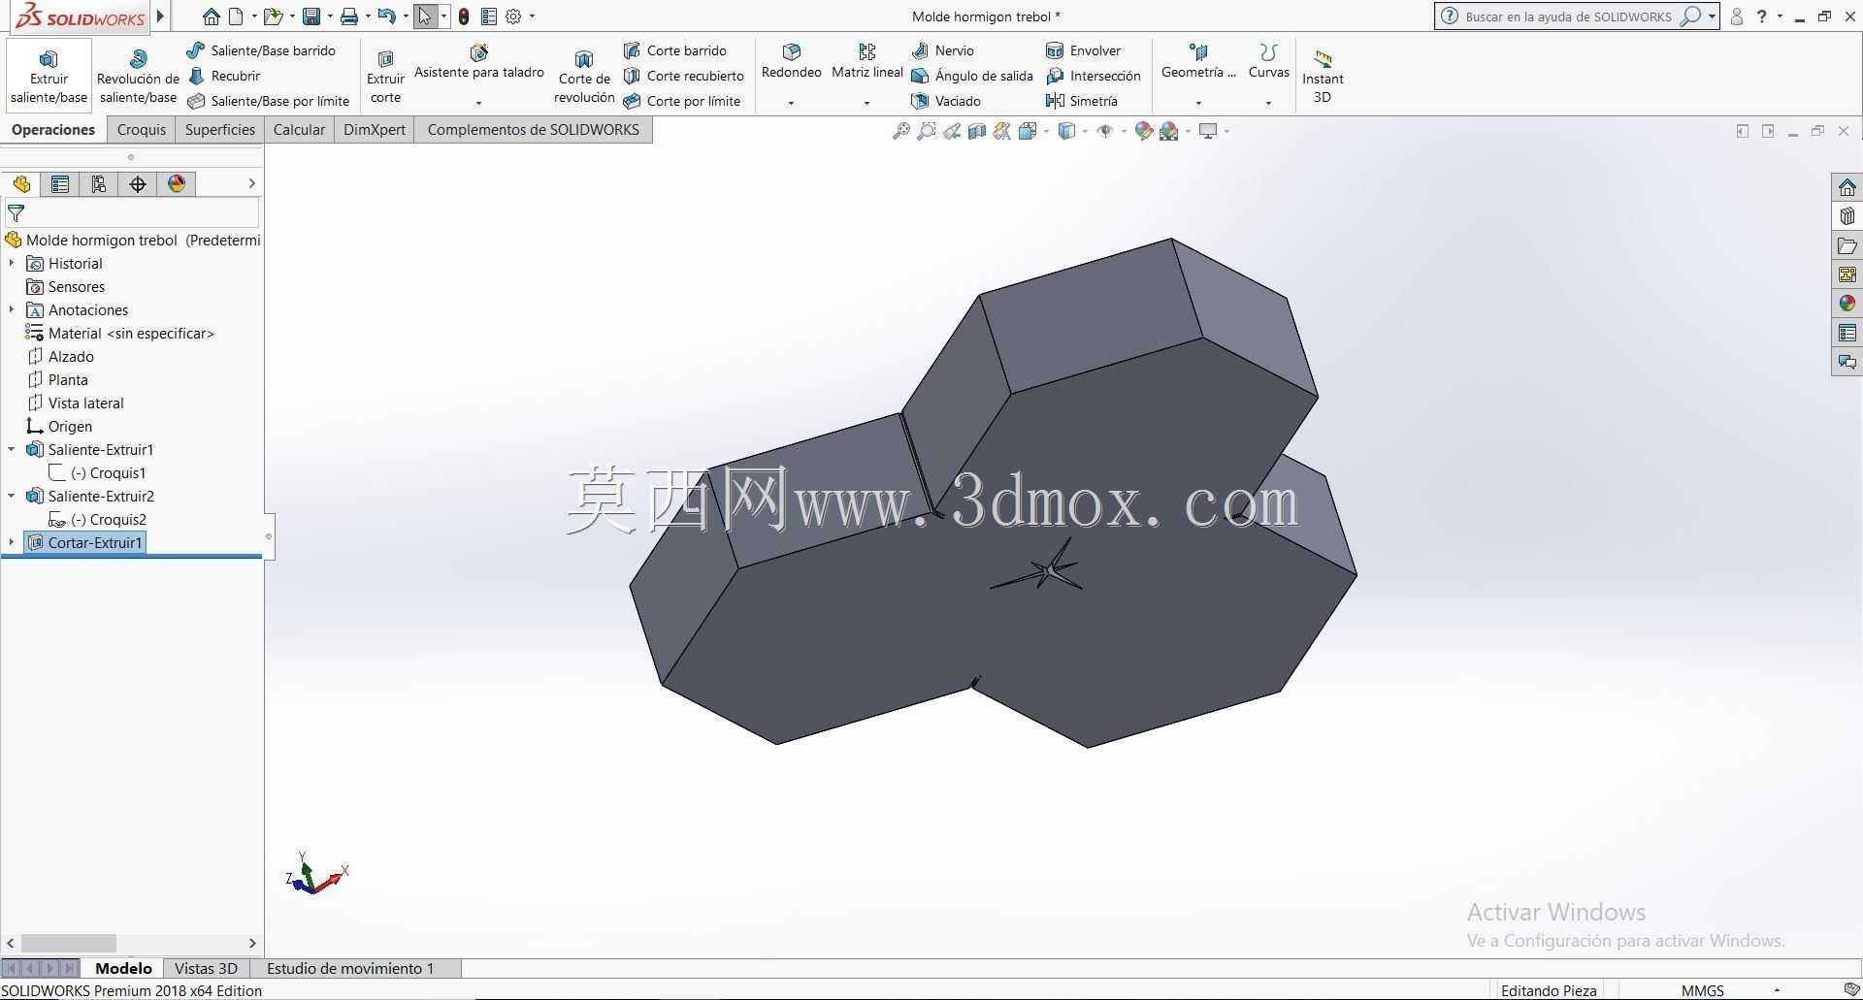Click the Rebuild traffic light icon
1863x1000 pixels.
coord(464,16)
